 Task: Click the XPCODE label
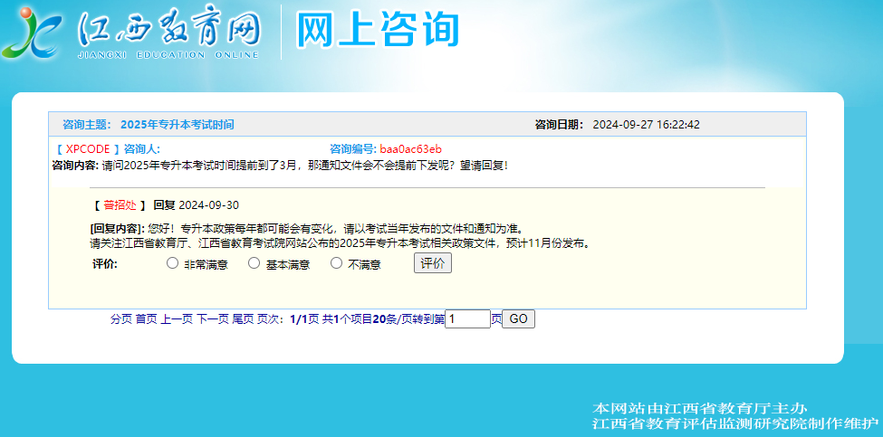pos(88,149)
